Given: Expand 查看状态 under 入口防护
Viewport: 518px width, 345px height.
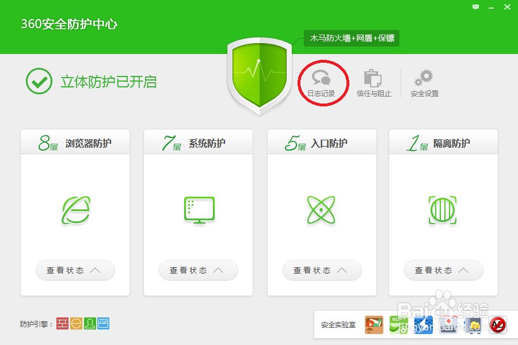Looking at the screenshot, I should tap(322, 270).
